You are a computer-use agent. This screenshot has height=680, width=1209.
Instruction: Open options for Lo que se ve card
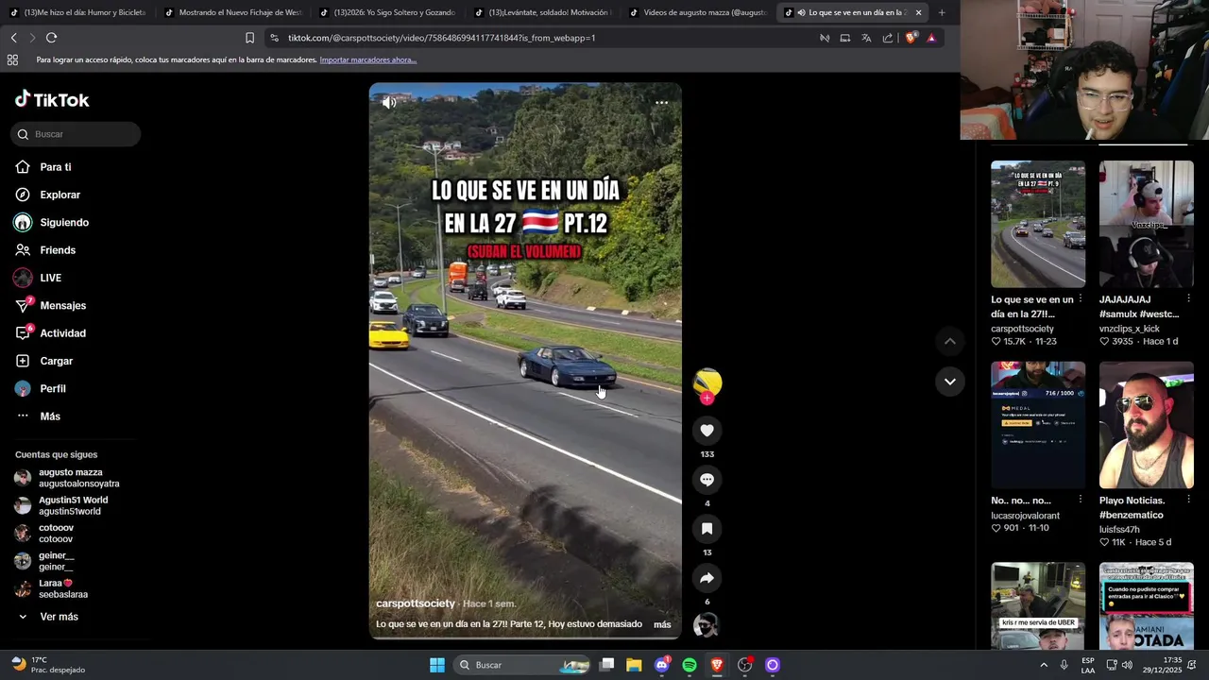1081,299
